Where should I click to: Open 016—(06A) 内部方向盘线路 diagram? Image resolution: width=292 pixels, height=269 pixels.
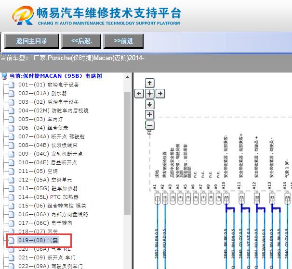(53, 214)
